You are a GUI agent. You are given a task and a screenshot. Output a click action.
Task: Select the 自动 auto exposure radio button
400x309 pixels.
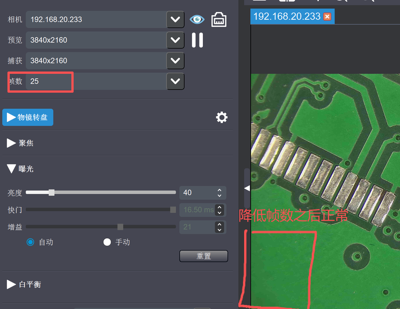31,242
